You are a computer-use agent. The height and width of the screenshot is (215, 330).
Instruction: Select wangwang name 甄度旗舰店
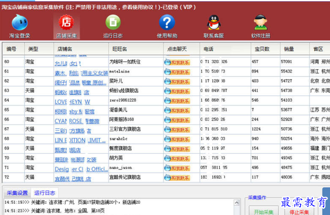tap(120, 148)
